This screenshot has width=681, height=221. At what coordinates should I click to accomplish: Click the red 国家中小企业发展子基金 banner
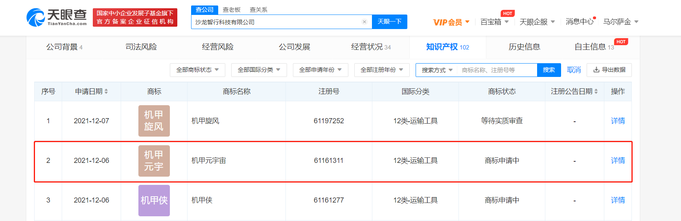(135, 18)
